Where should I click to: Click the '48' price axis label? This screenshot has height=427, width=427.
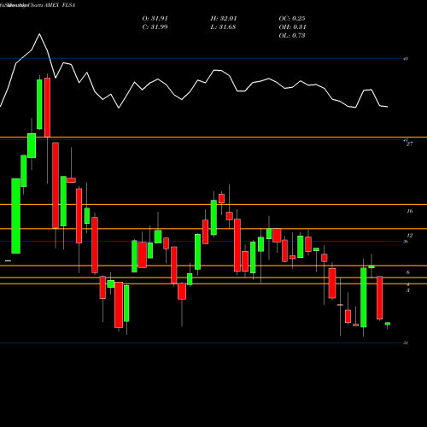tap(406, 59)
